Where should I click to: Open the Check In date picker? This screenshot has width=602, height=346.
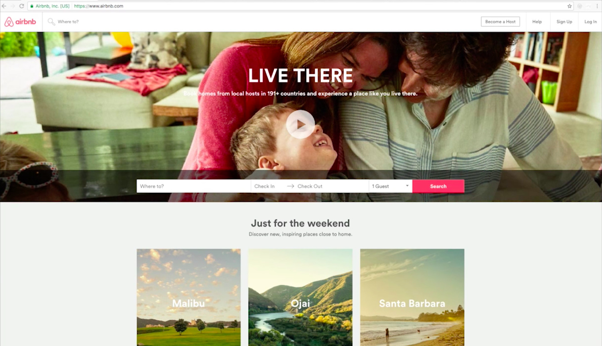268,186
